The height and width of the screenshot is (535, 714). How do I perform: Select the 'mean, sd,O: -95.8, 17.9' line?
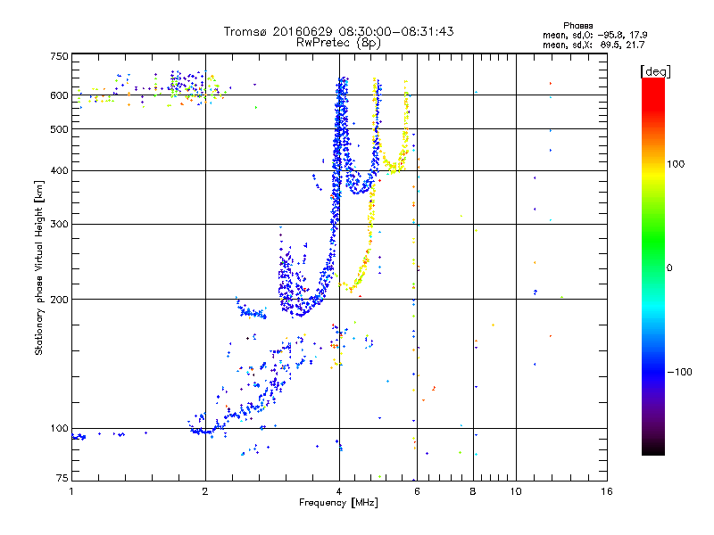point(594,35)
